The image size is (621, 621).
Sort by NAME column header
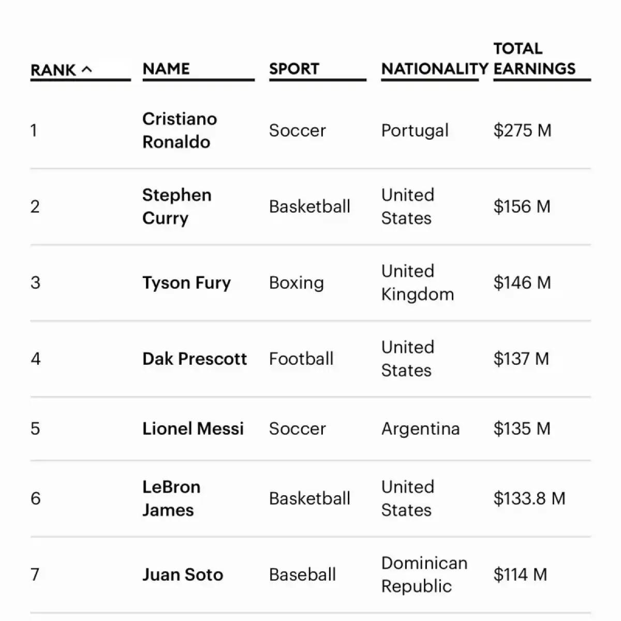166,69
